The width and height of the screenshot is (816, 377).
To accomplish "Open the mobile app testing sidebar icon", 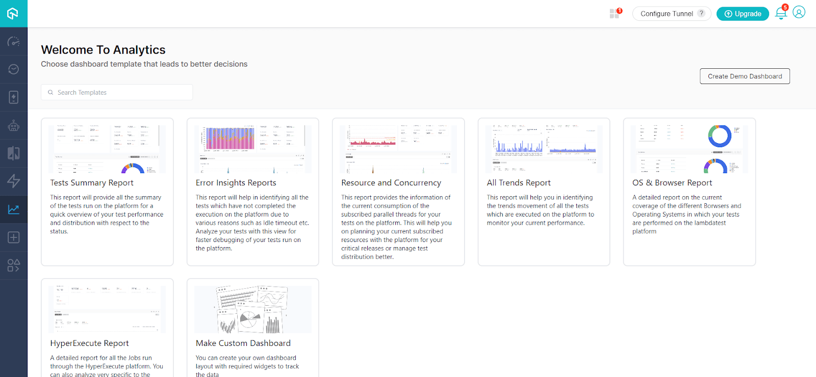I will click(x=13, y=97).
